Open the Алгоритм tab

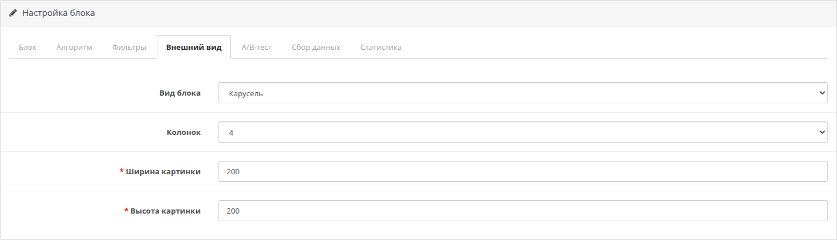(74, 47)
